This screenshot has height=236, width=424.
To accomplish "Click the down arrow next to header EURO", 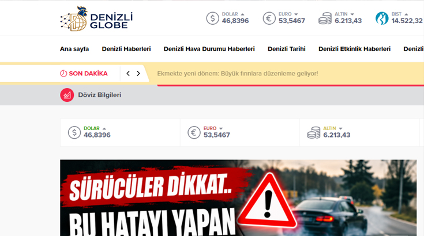I will coord(296,14).
